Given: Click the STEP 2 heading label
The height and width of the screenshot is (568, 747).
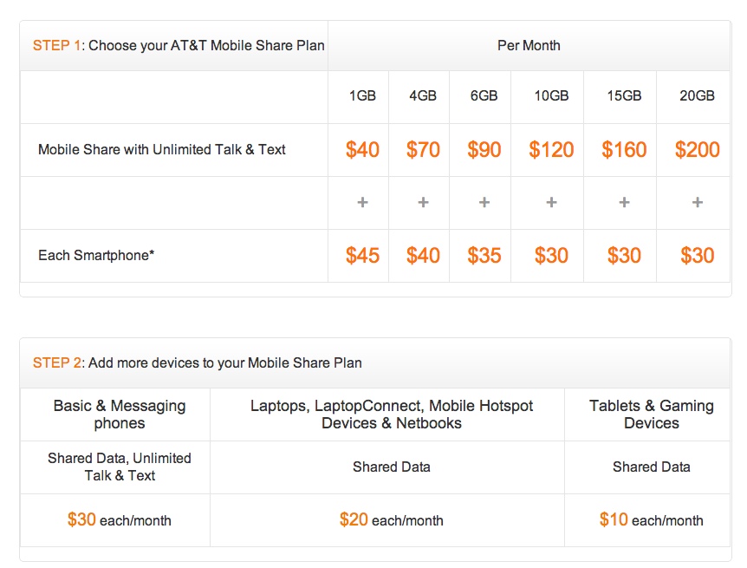Looking at the screenshot, I should tap(56, 362).
